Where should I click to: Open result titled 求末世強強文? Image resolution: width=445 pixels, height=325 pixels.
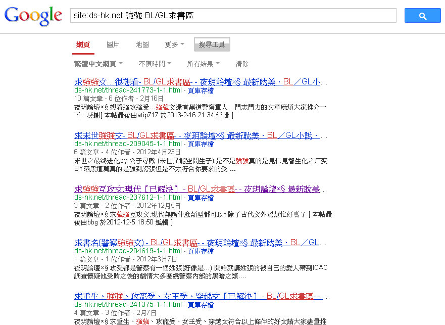201,135
